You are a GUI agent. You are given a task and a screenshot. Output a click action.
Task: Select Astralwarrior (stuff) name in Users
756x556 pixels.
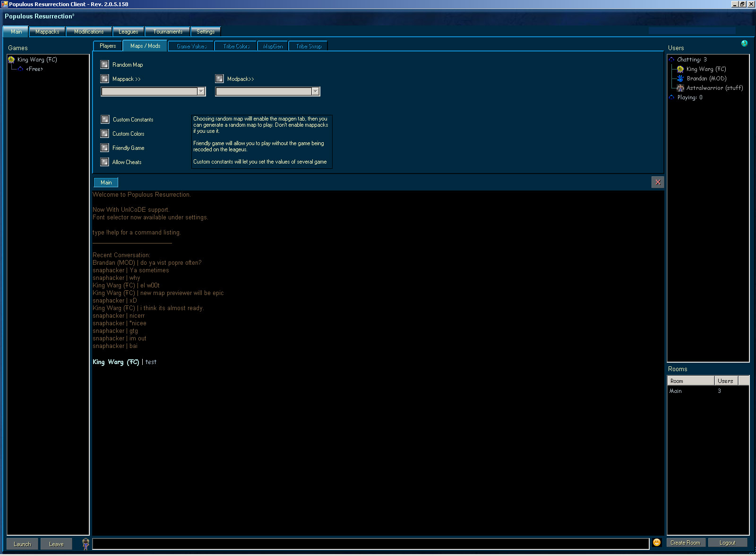[714, 88]
